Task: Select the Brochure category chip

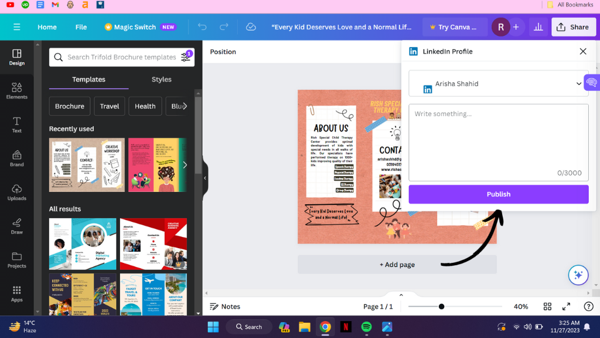Action: 70,106
